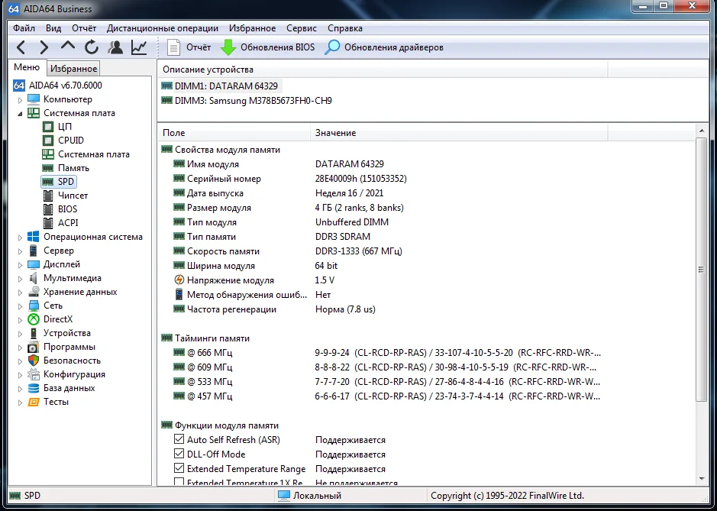Click the Описание устройства column header

(x=383, y=70)
